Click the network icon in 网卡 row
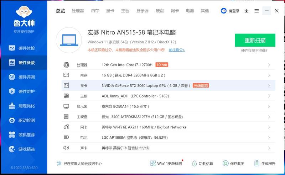The width and height of the screenshot is (285, 175). coord(66,127)
